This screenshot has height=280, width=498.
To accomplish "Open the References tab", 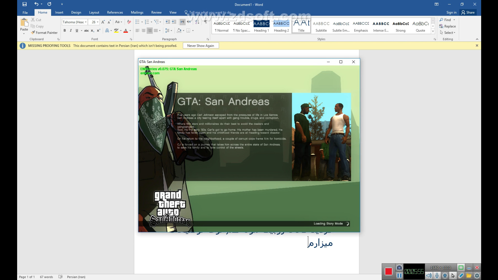I will [x=115, y=12].
